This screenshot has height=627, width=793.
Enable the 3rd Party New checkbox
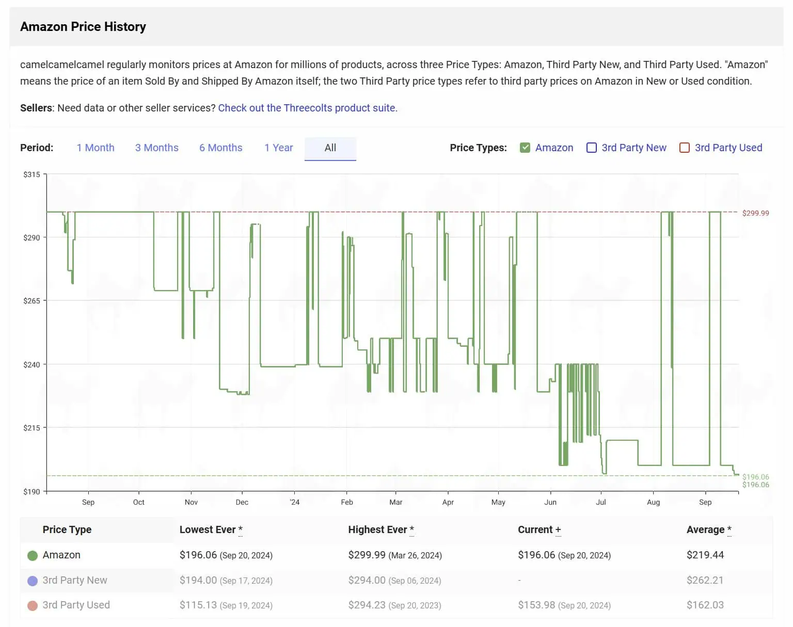click(x=592, y=148)
